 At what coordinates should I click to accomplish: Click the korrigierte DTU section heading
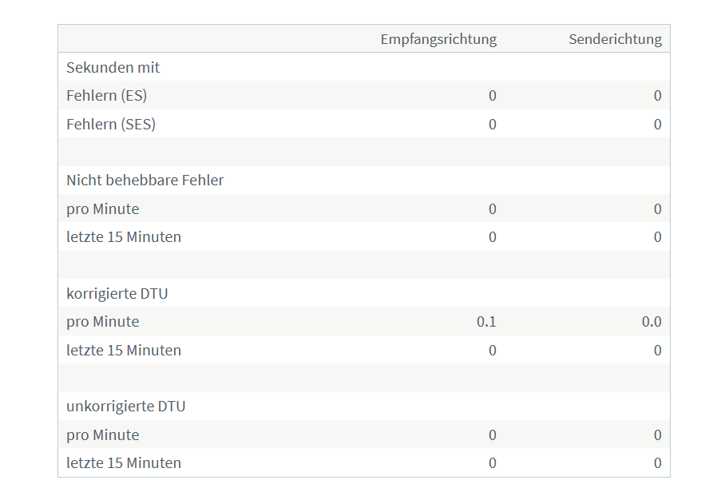(117, 293)
